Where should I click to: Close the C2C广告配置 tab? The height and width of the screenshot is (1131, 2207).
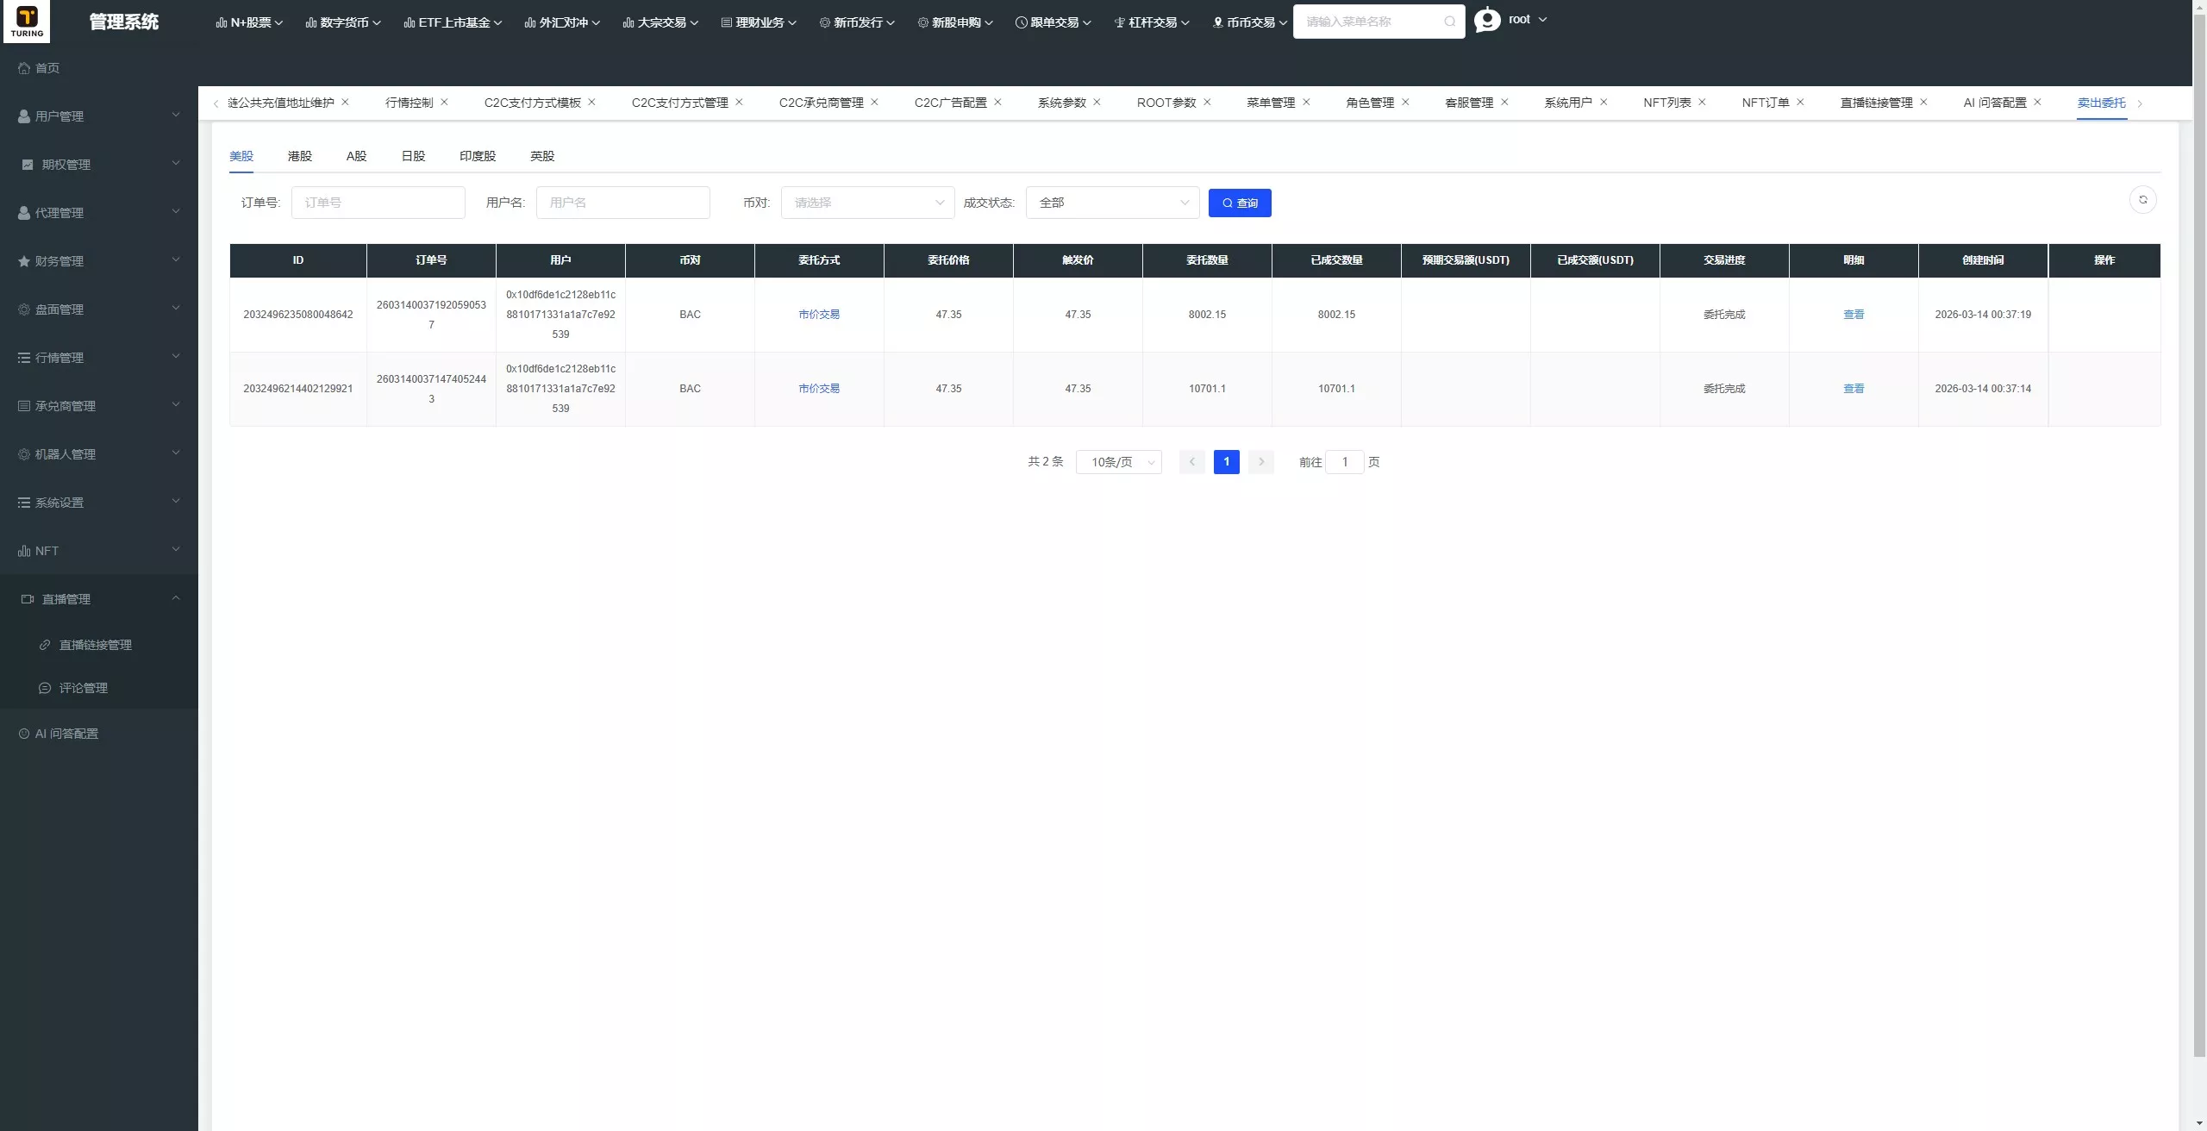(x=998, y=102)
